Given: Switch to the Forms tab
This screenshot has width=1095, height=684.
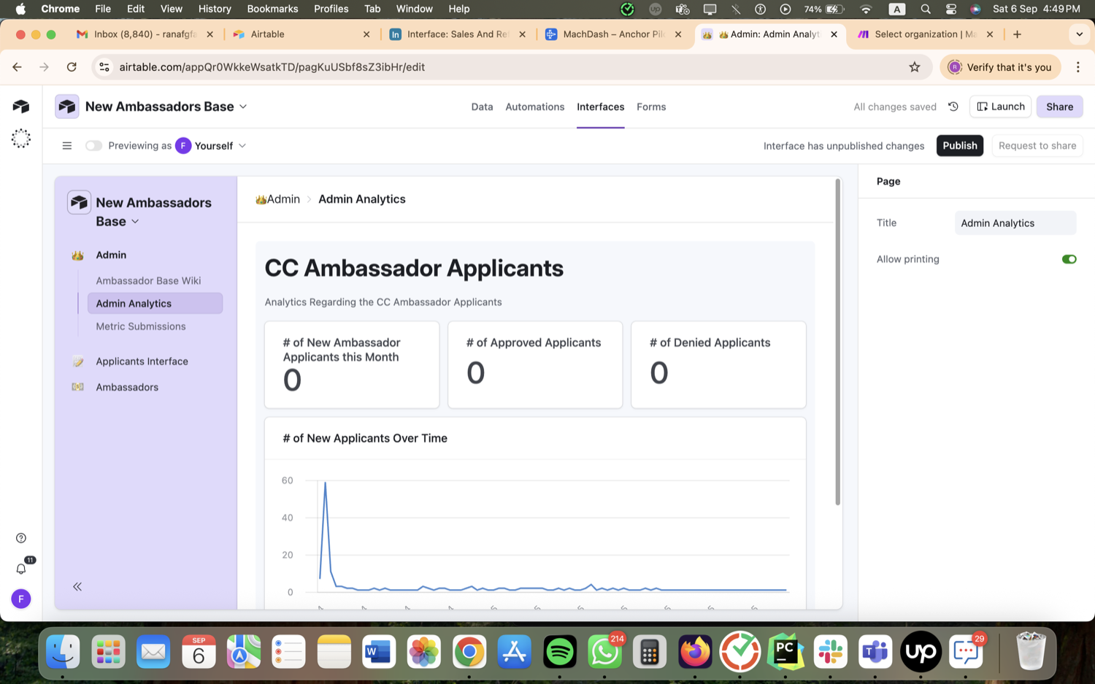Looking at the screenshot, I should pyautogui.click(x=651, y=107).
